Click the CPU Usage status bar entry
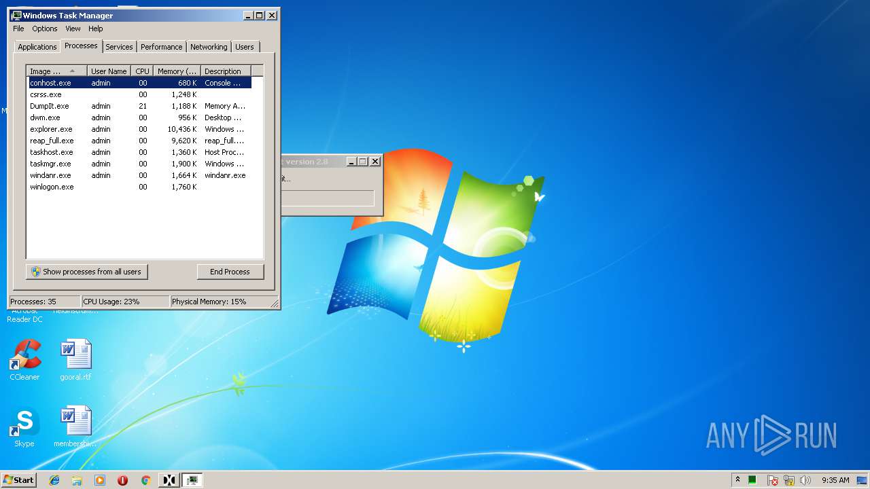870x489 pixels. pos(125,302)
